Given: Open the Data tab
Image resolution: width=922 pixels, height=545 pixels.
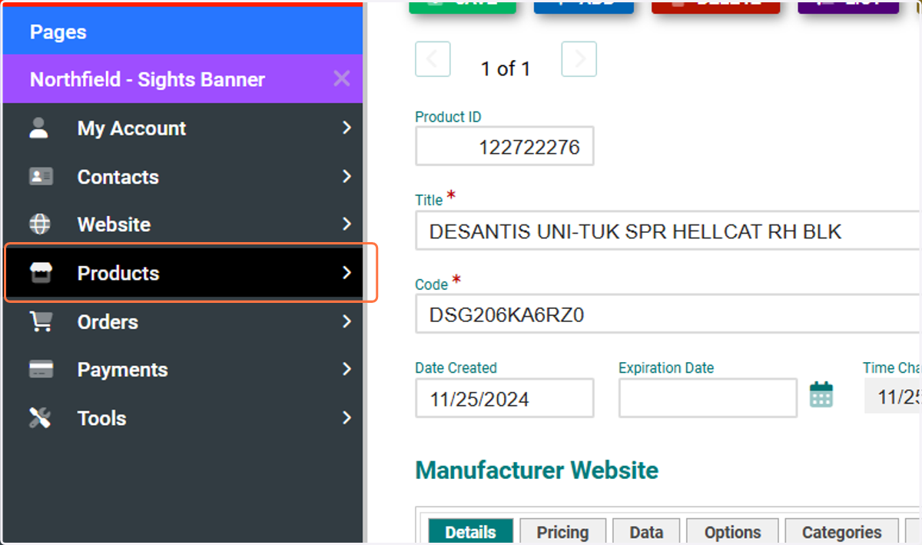Looking at the screenshot, I should pyautogui.click(x=646, y=532).
